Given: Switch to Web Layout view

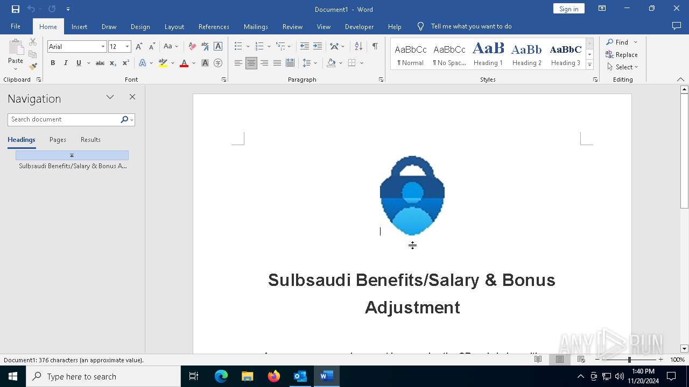Looking at the screenshot, I should [x=581, y=360].
